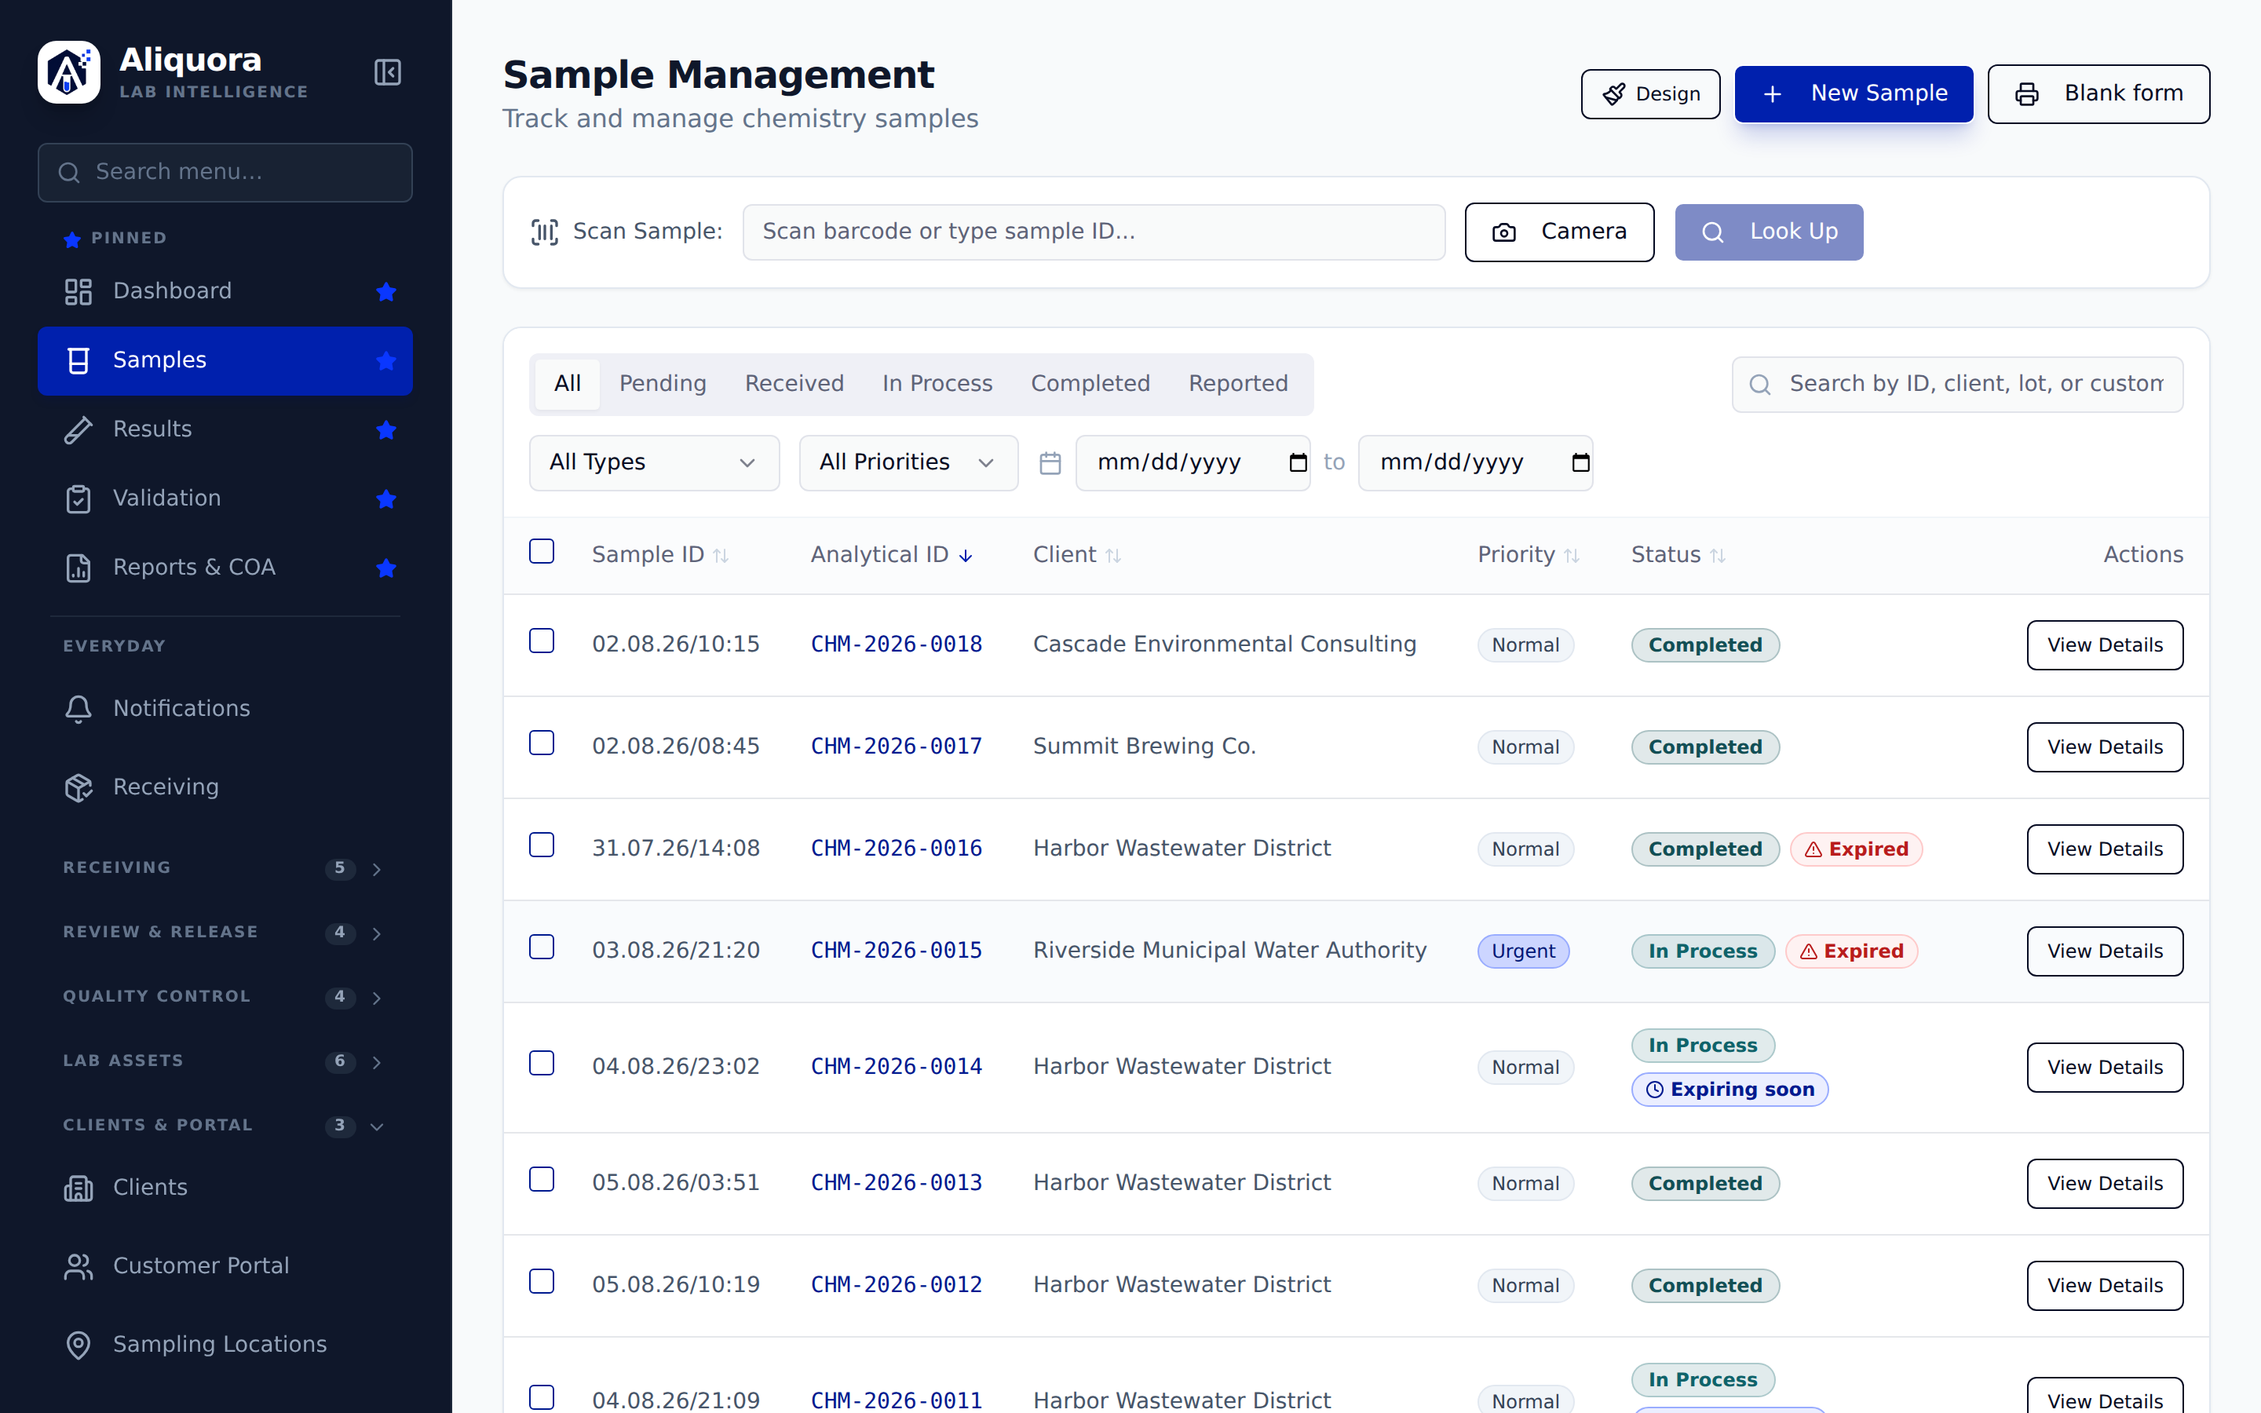This screenshot has width=2261, height=1413.
Task: Open start date calendar picker icon
Action: pos(1298,462)
